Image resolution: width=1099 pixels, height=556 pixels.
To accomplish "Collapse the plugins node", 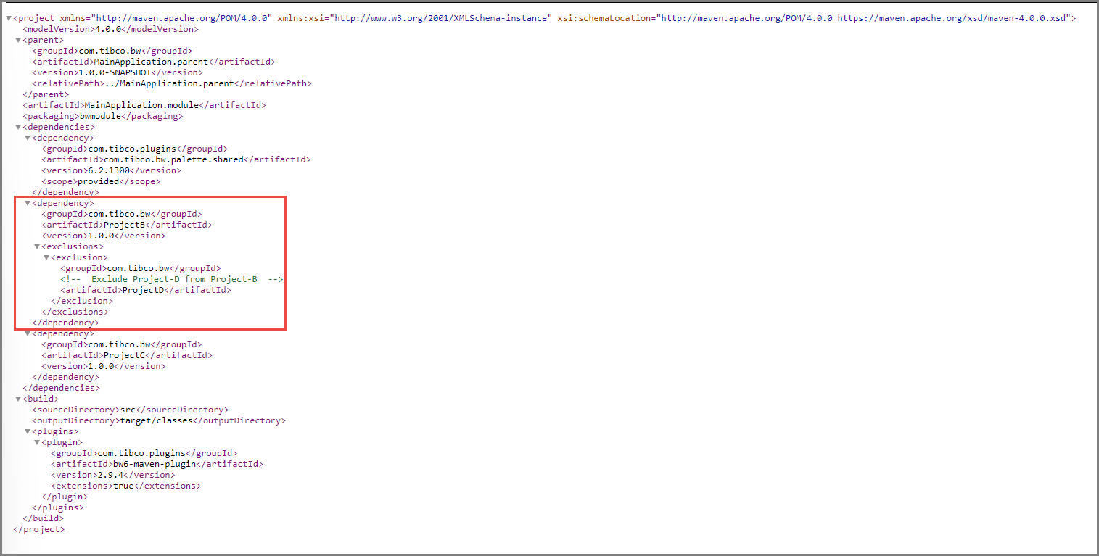I will coord(28,431).
